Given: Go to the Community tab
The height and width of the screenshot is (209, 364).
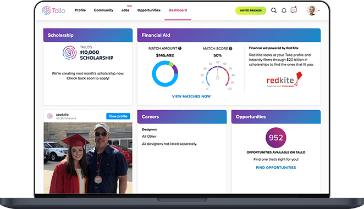Looking at the screenshot, I should 103,10.
